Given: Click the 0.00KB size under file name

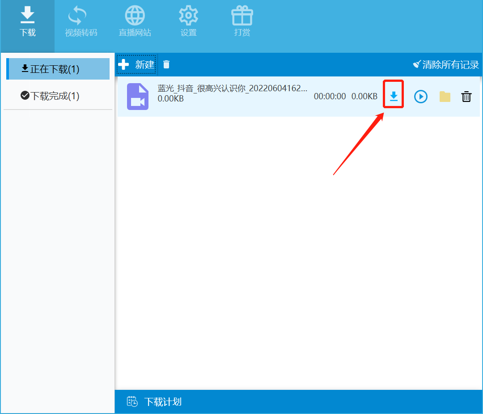Looking at the screenshot, I should click(171, 98).
